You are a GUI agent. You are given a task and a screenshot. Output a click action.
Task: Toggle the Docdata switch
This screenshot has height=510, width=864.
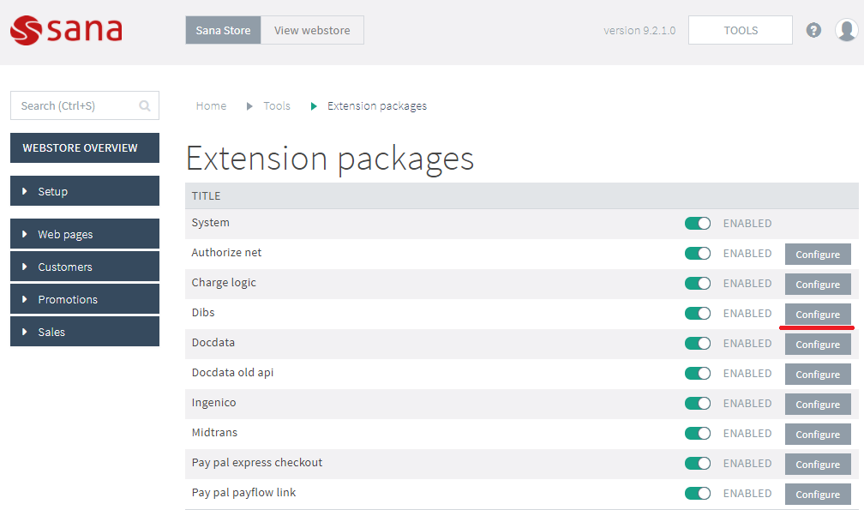pos(698,343)
